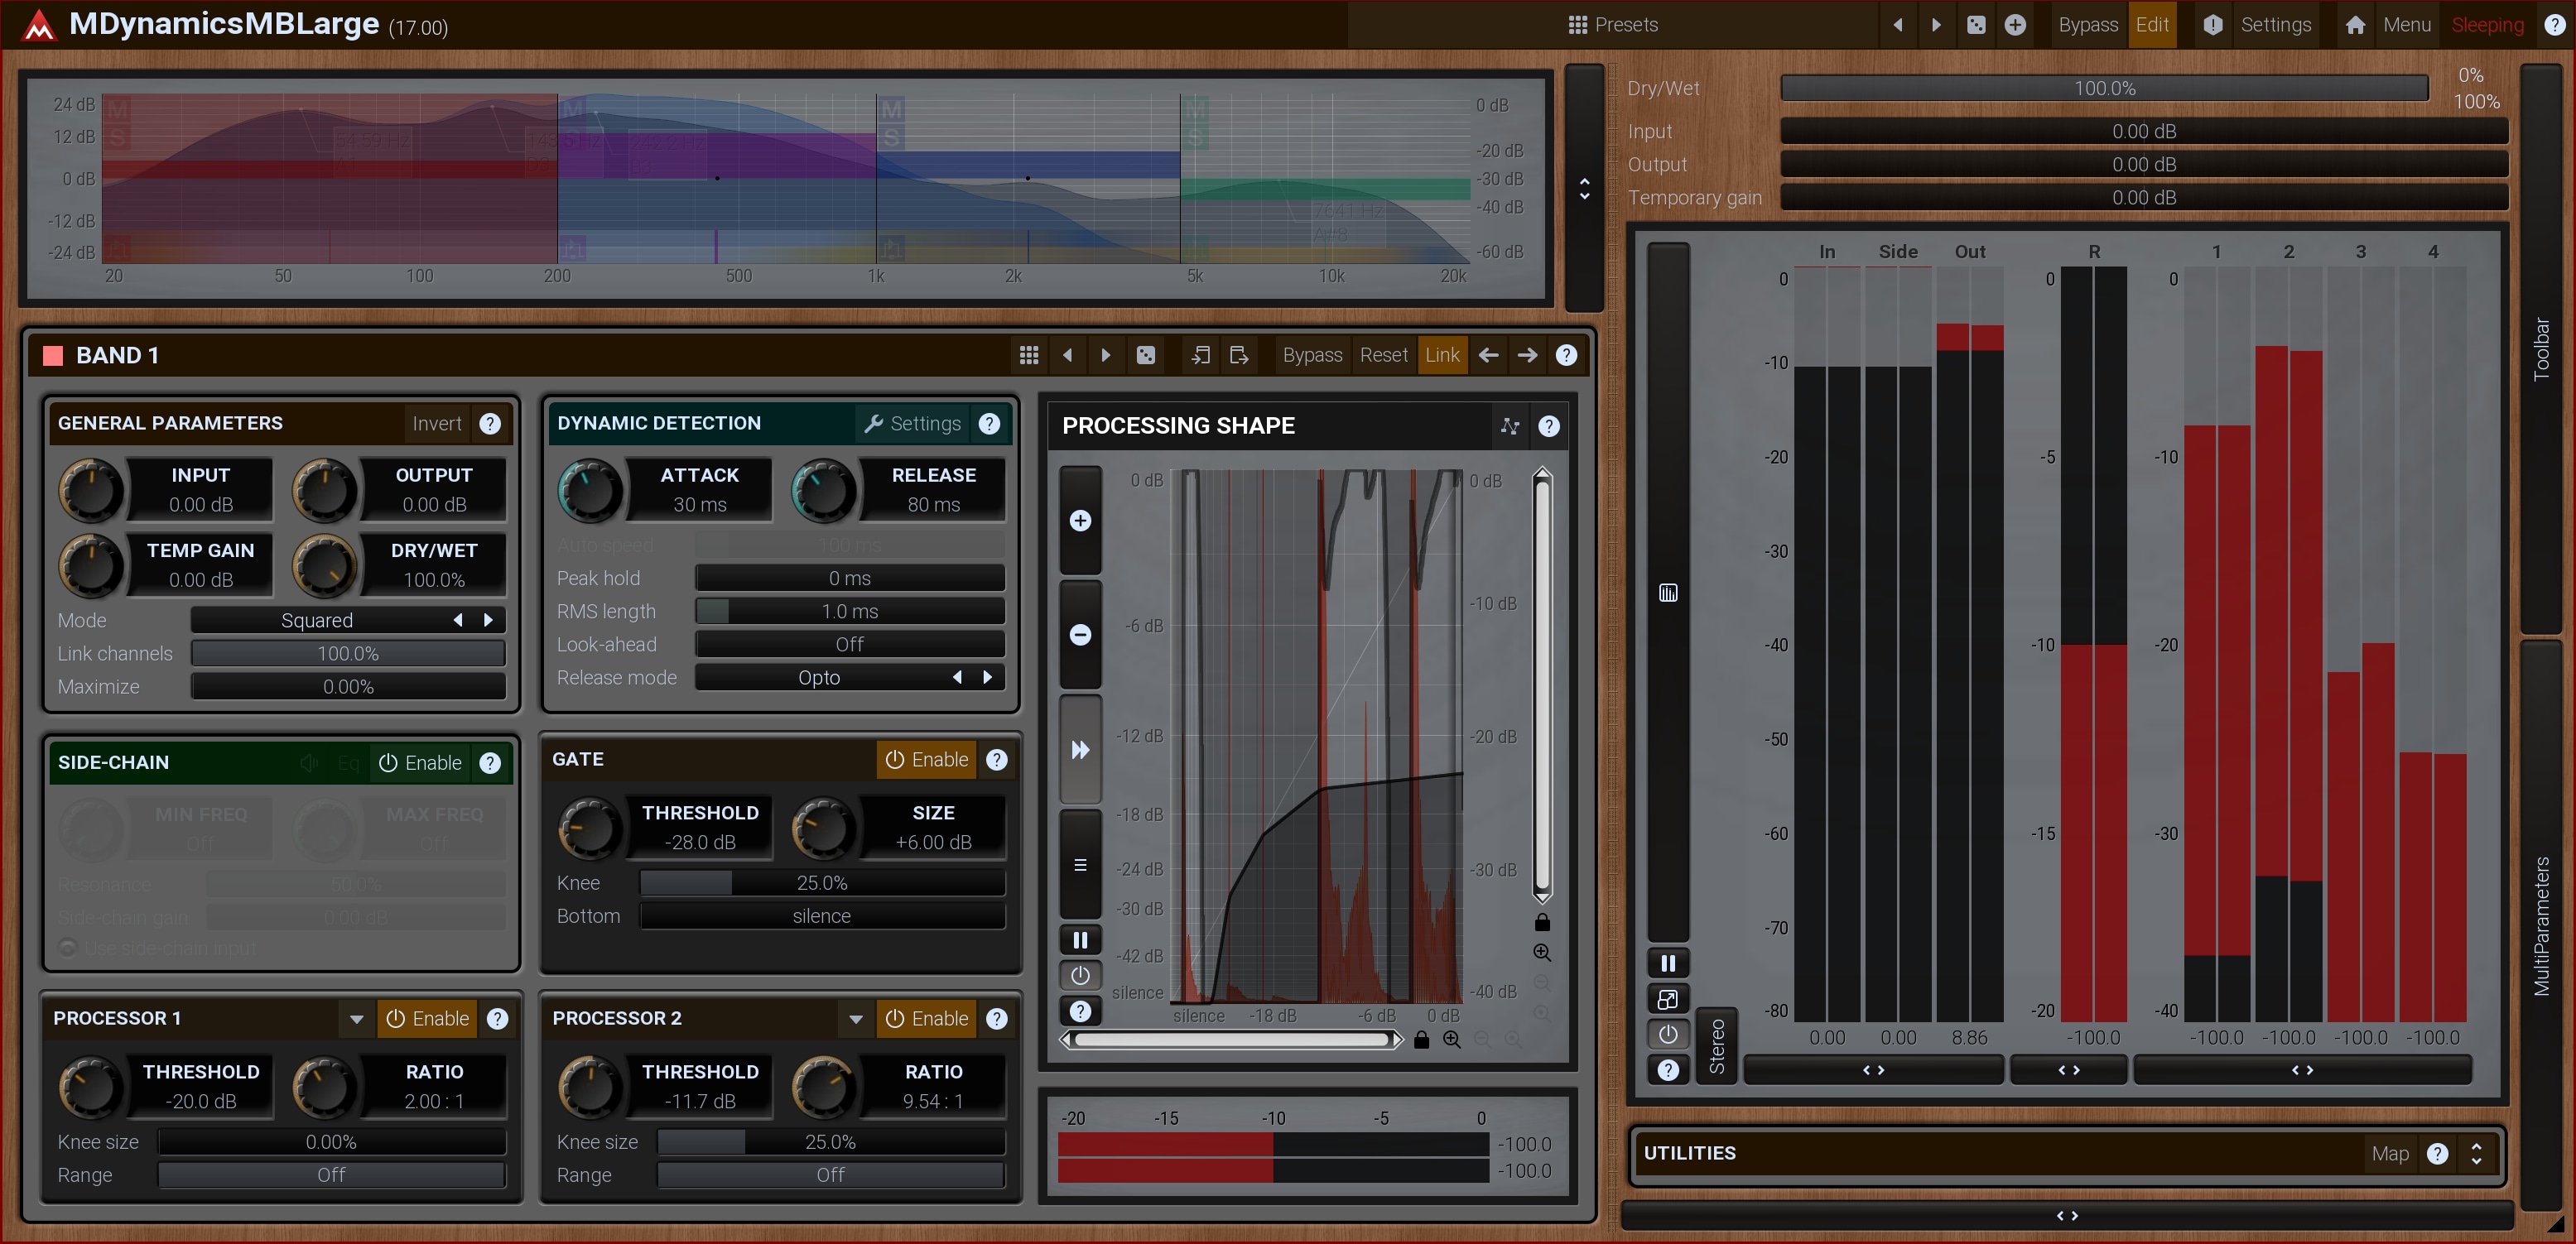2576x1244 pixels.
Task: Select next Release mode with right arrow
Action: point(988,678)
